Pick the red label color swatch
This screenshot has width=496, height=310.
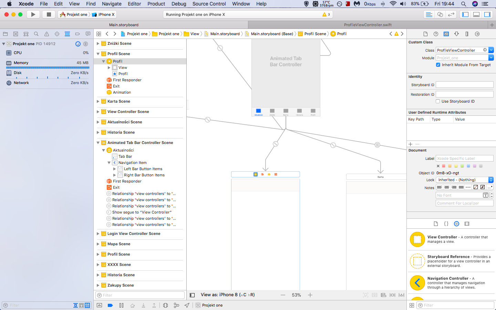tap(444, 166)
